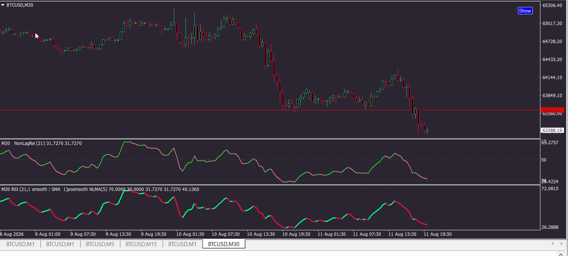The height and width of the screenshot is (256, 568).
Task: Click the red 63610 price level label
Action: coord(552,110)
